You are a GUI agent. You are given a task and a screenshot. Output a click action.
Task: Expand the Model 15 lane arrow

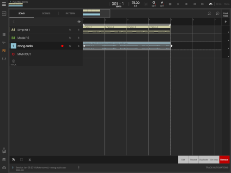228,40
